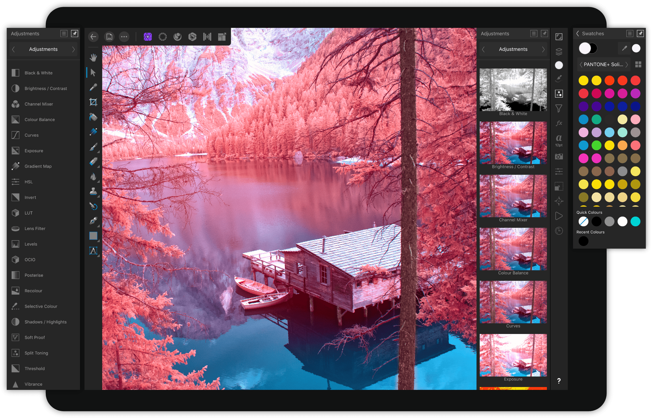Toggle pin on left Adjustments panel
The width and height of the screenshot is (651, 418).
74,33
